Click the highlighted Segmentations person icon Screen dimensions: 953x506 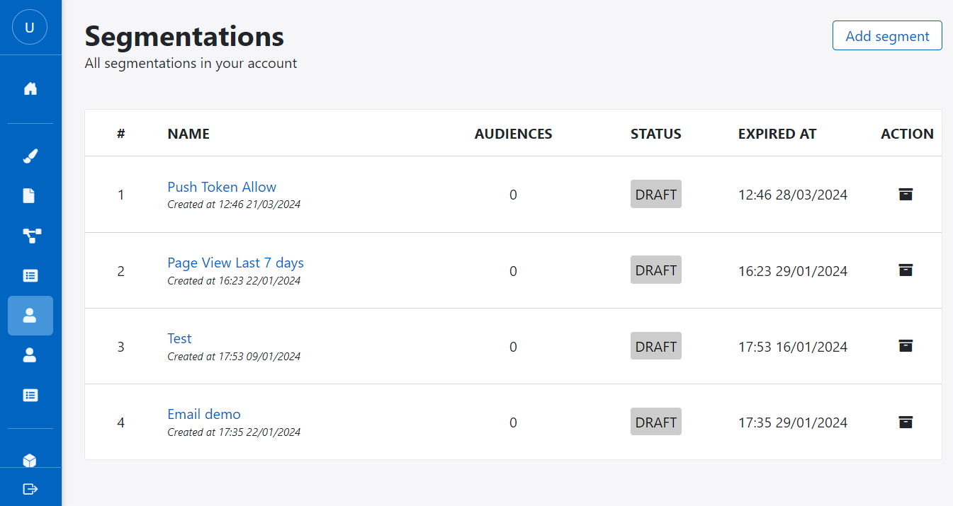click(x=30, y=316)
